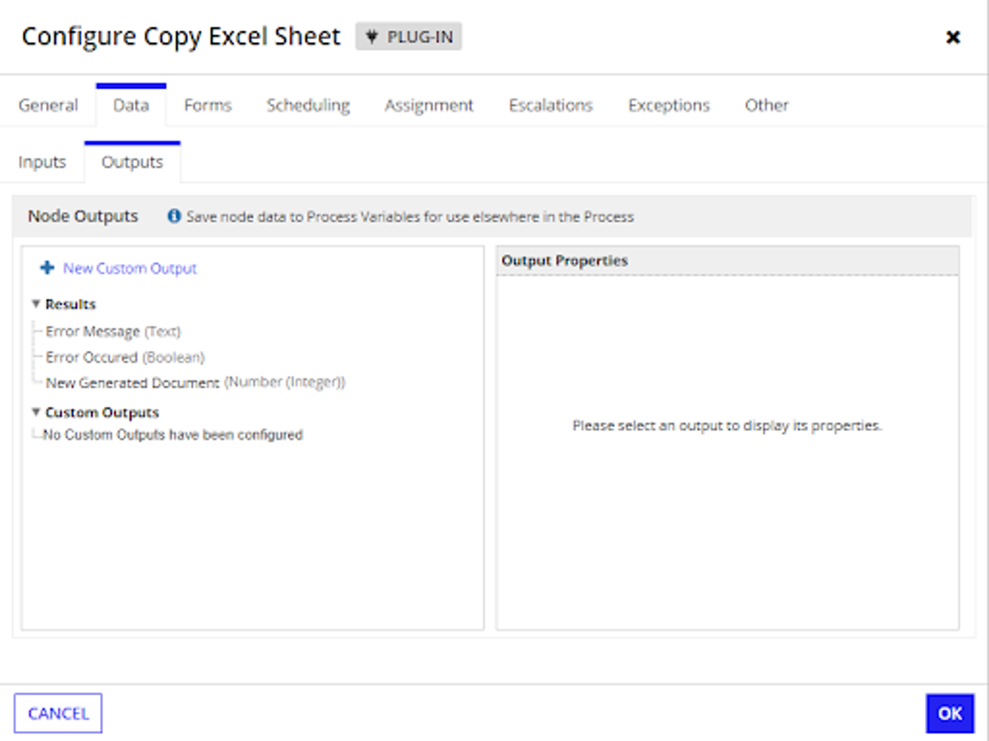Go to the Scheduling tab
This screenshot has width=989, height=741.
pos(308,105)
